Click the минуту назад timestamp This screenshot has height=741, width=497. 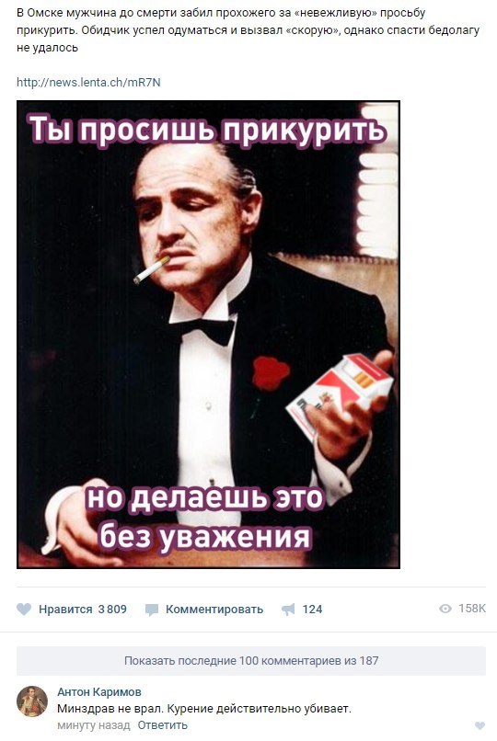point(94,725)
